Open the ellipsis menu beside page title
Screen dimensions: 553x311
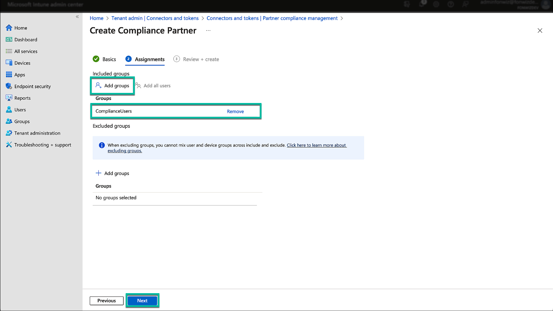tap(208, 31)
